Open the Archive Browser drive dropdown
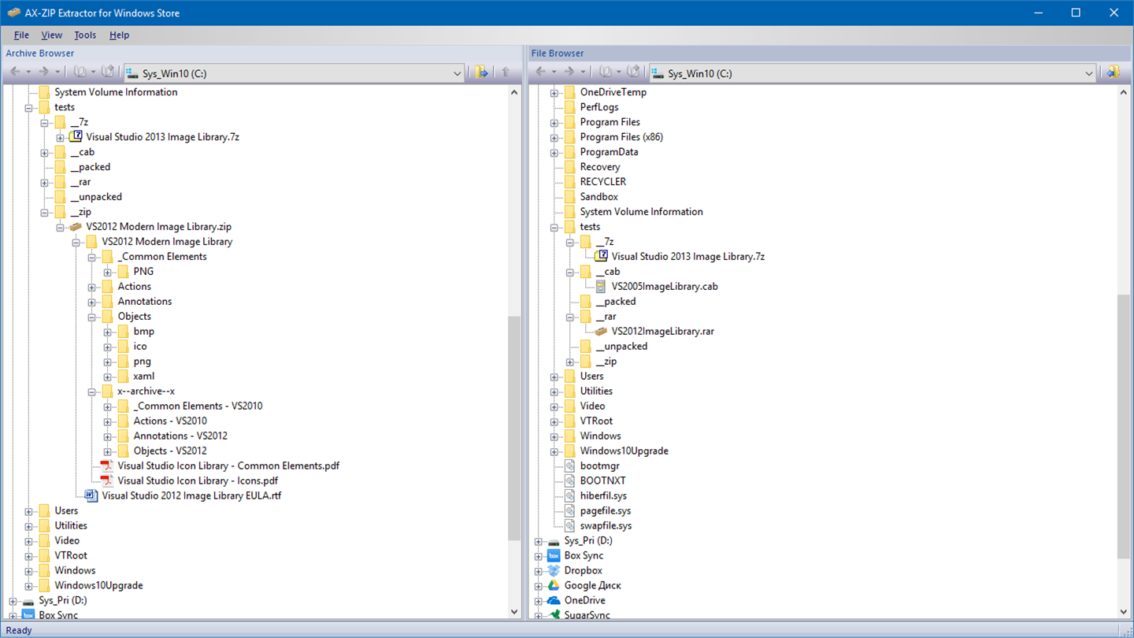Viewport: 1134px width, 638px height. [x=458, y=73]
